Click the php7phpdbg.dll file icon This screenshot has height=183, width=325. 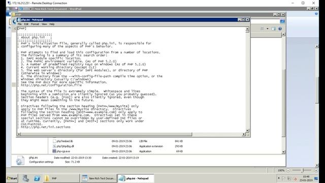[54, 146]
